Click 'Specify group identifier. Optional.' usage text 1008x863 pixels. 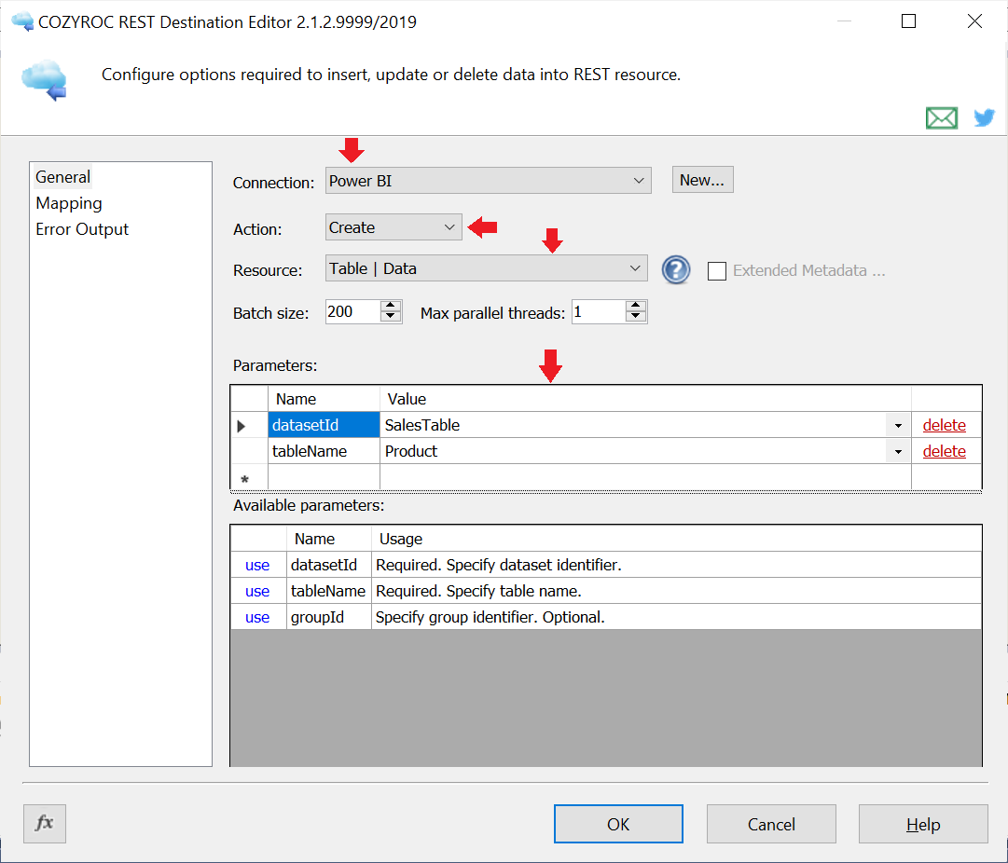pyautogui.click(x=490, y=618)
